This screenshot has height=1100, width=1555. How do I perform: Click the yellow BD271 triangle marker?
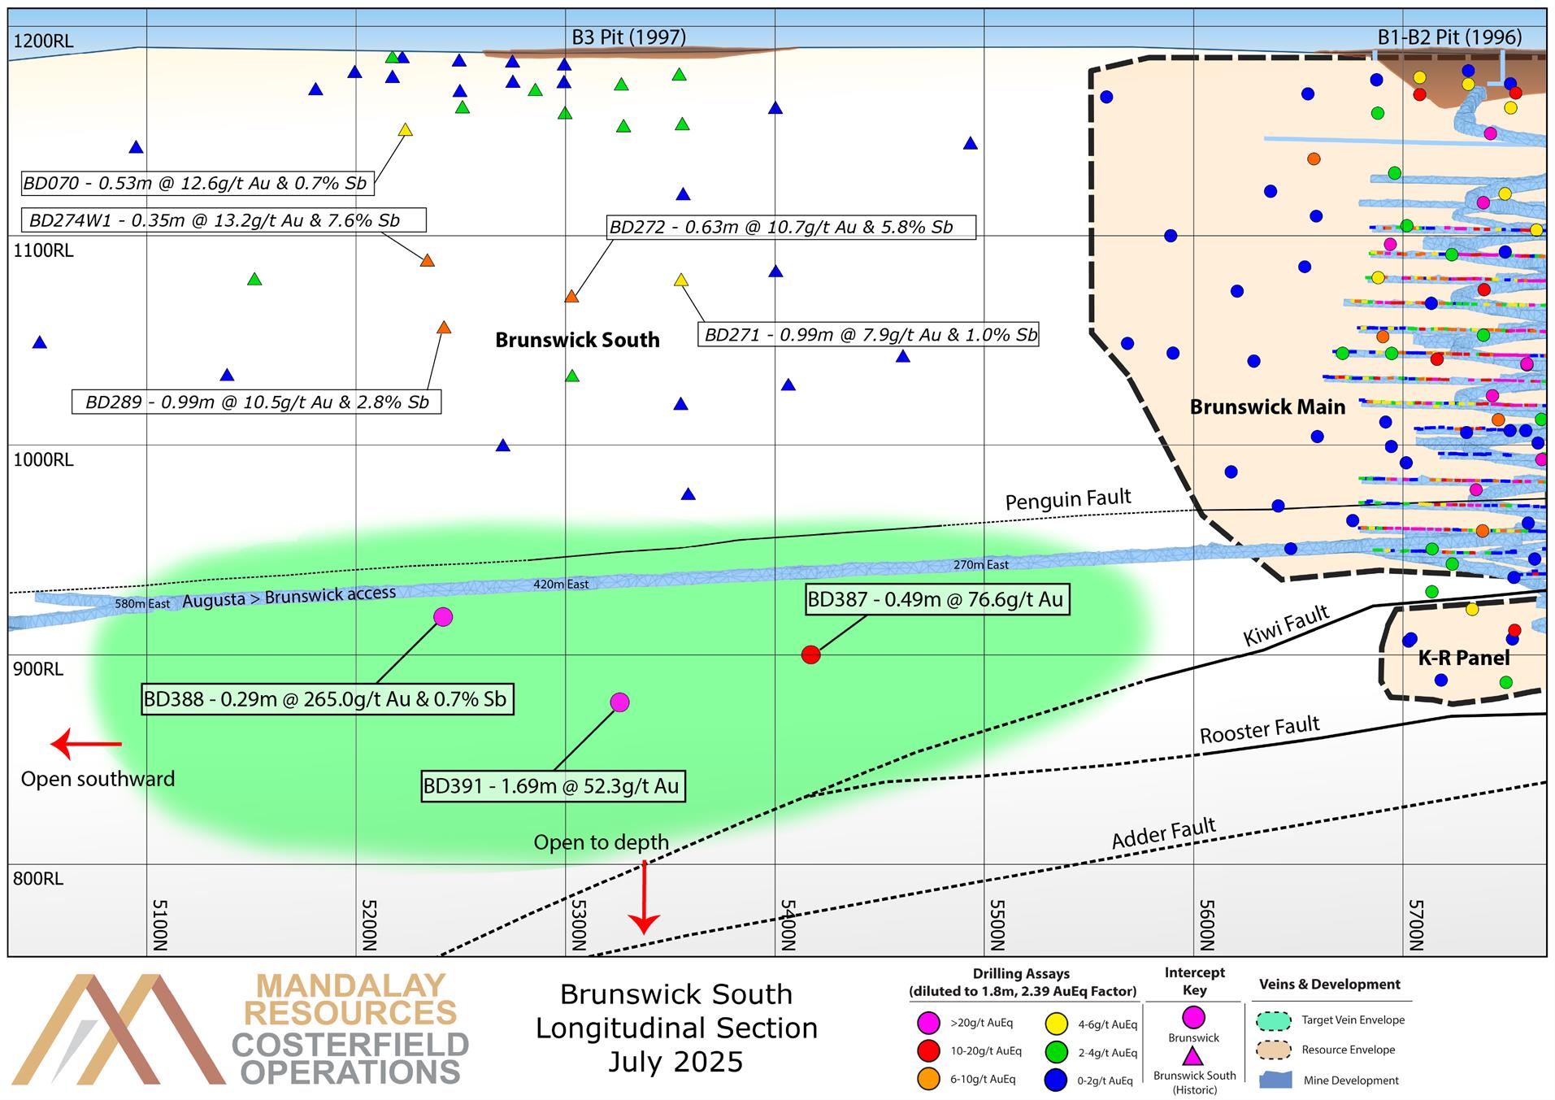(681, 280)
